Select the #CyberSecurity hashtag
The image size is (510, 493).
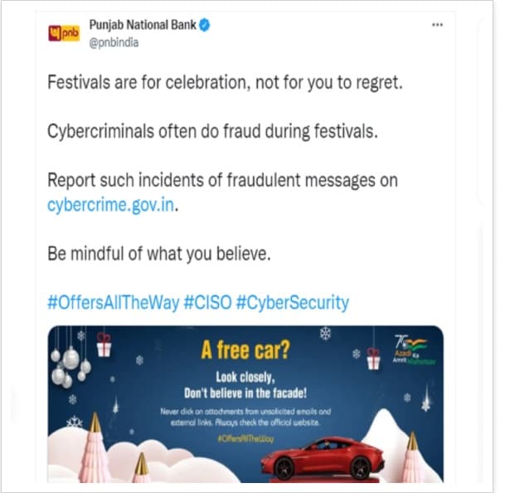(x=292, y=302)
